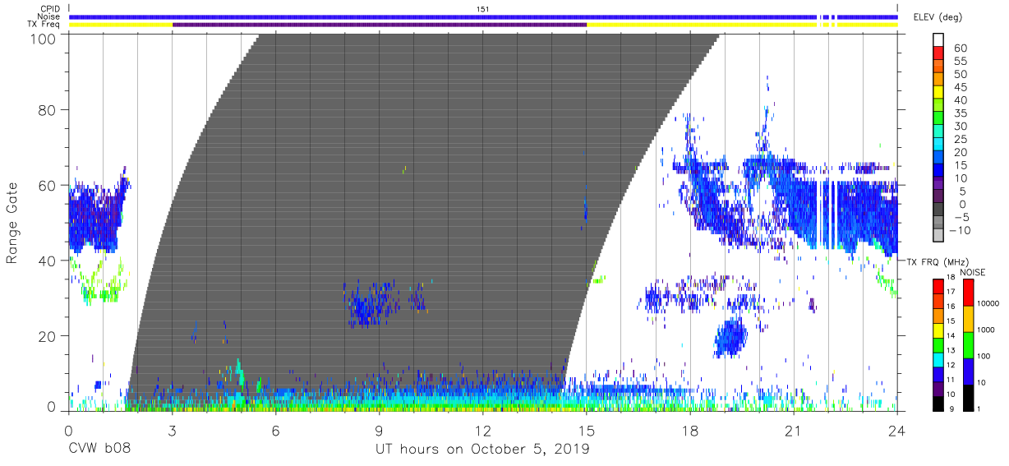
Task: Click the TX FRQ (MHz) legend title
Action: point(939,261)
